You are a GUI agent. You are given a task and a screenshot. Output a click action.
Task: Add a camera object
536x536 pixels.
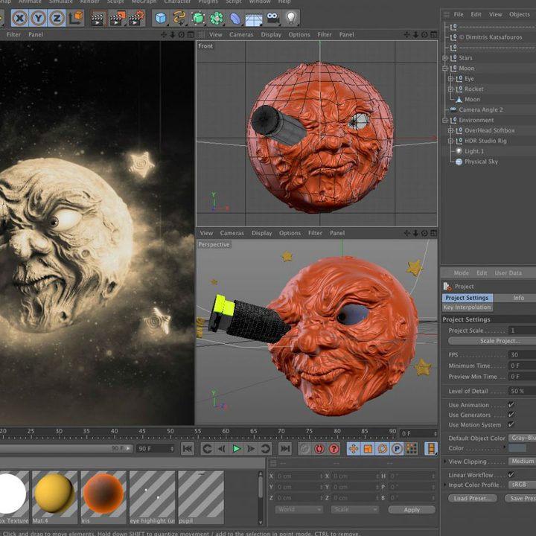pyautogui.click(x=272, y=18)
